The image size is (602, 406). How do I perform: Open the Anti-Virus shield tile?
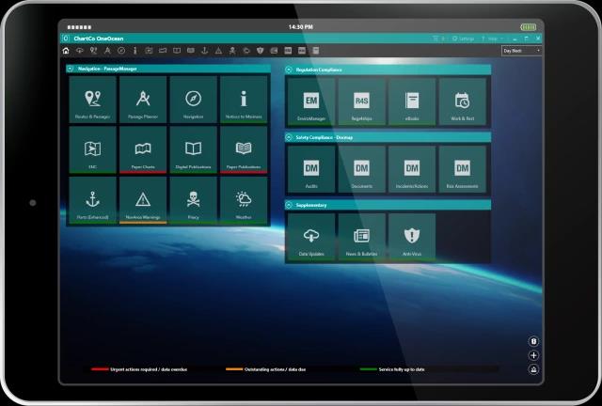[x=412, y=237]
